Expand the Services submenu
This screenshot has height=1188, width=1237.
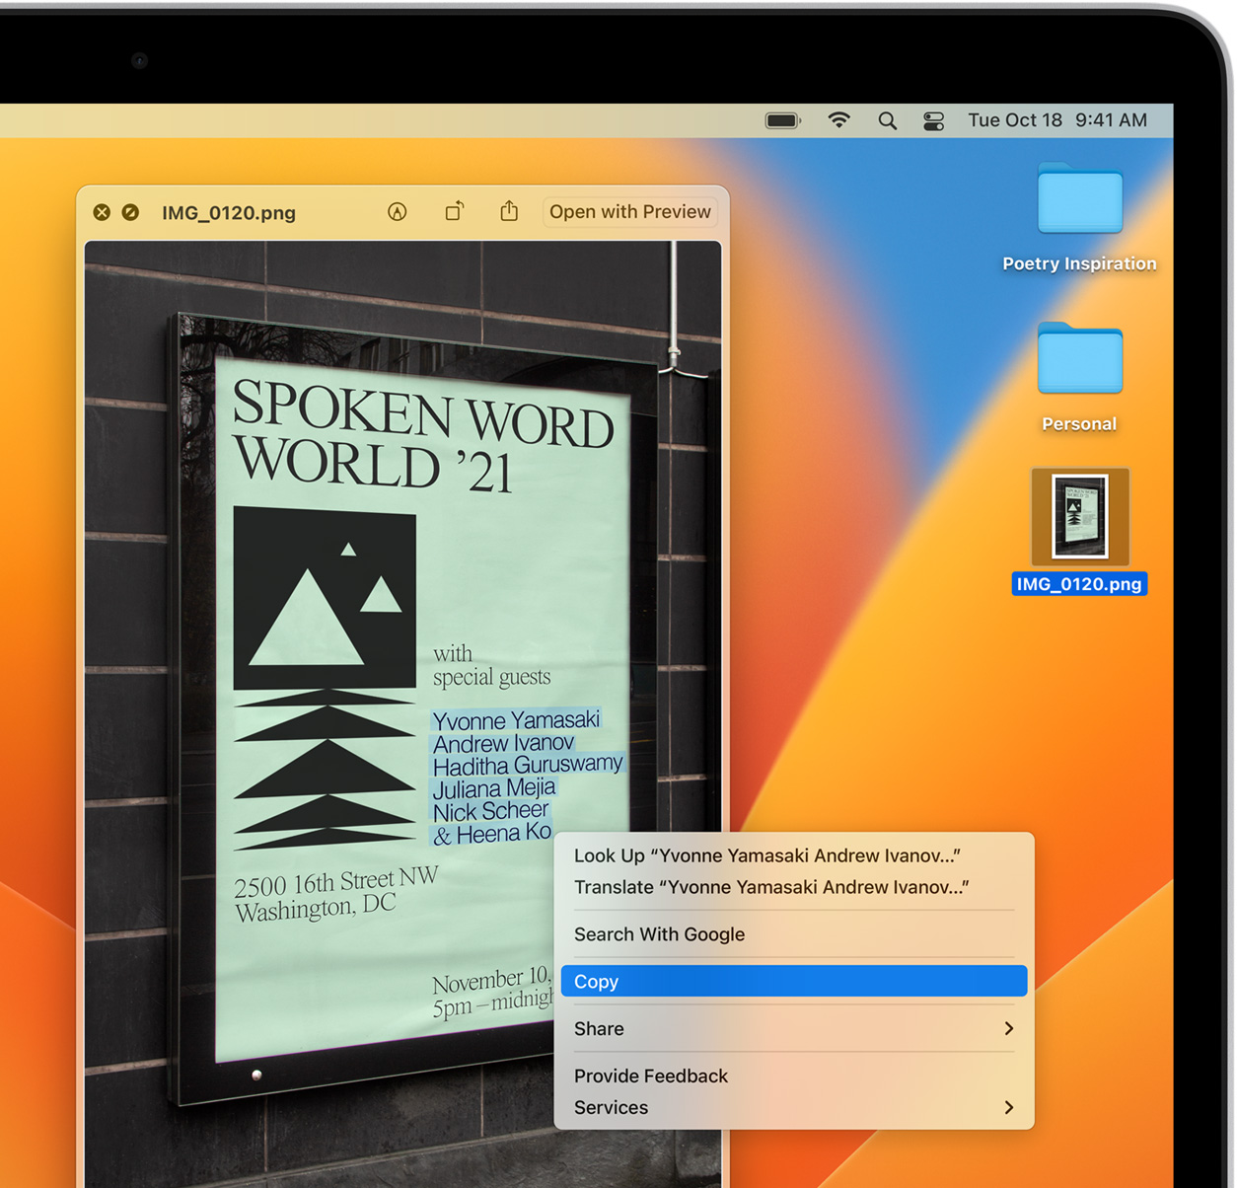[x=793, y=1107]
